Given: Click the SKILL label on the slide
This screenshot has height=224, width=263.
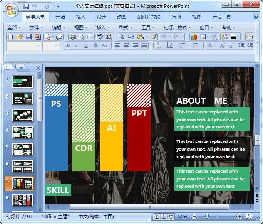Looking at the screenshot, I should 58,190.
